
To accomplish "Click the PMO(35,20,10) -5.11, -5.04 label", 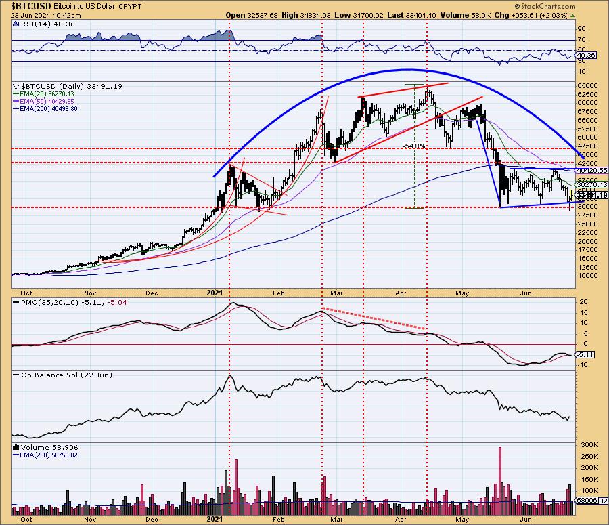I will point(74,303).
